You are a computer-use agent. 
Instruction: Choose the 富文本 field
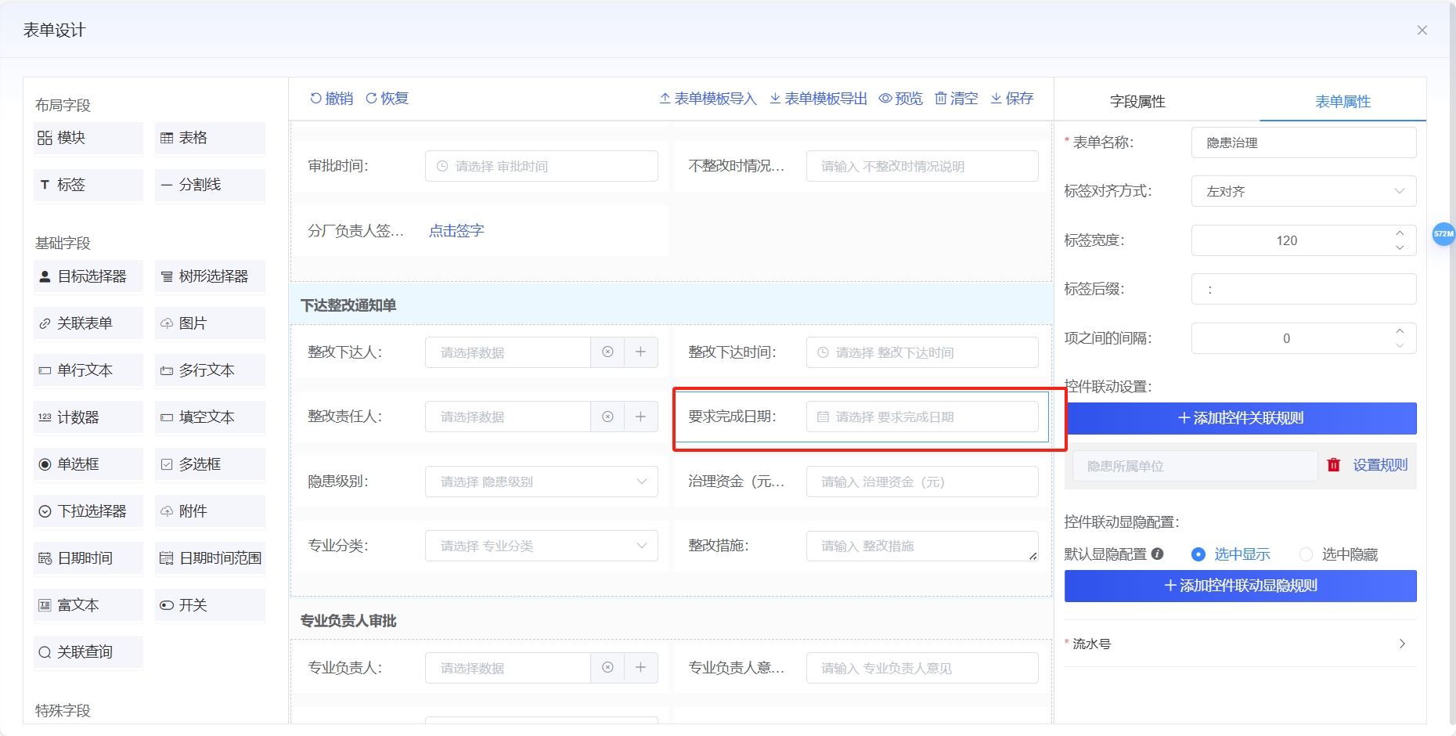pos(88,605)
